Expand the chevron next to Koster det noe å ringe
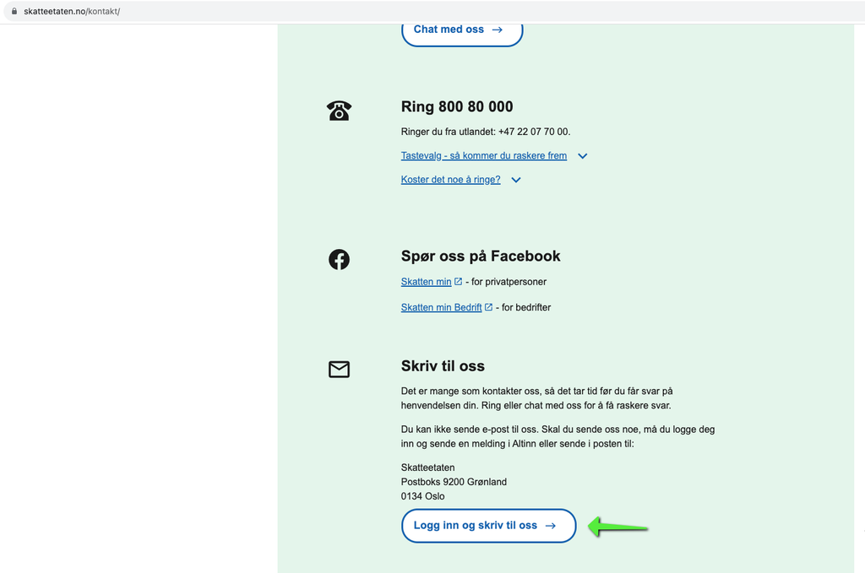The width and height of the screenshot is (865, 573). [x=516, y=180]
